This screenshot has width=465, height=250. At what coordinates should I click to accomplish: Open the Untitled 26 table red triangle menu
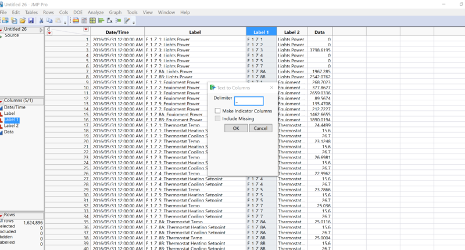point(1,30)
